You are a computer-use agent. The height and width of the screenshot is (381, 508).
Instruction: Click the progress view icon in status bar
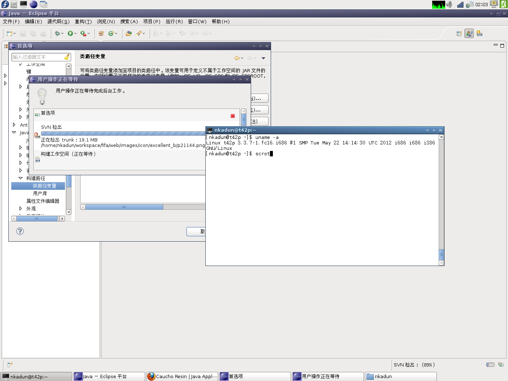click(501, 365)
